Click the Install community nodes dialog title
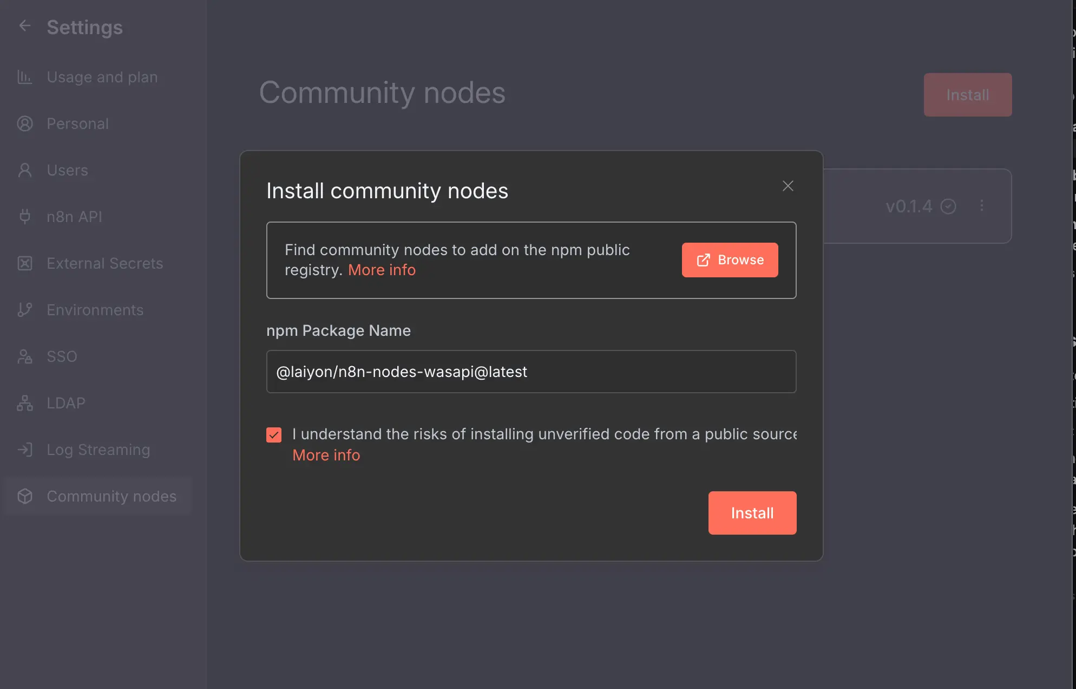 (388, 191)
